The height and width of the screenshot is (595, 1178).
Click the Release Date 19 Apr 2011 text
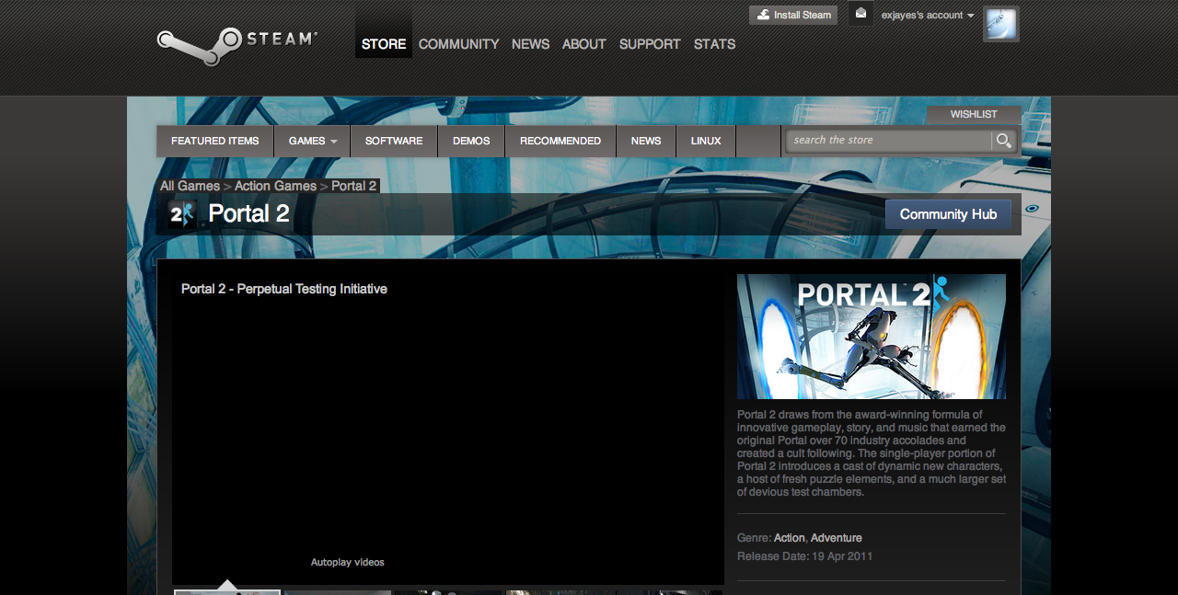(x=805, y=556)
